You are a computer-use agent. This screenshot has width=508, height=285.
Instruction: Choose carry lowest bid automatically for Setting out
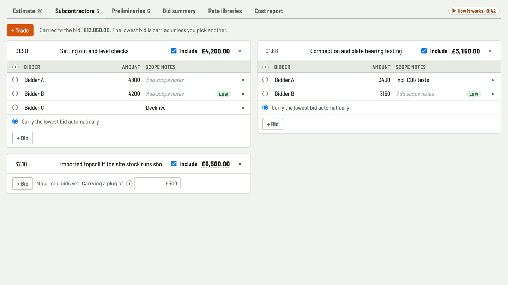15,121
